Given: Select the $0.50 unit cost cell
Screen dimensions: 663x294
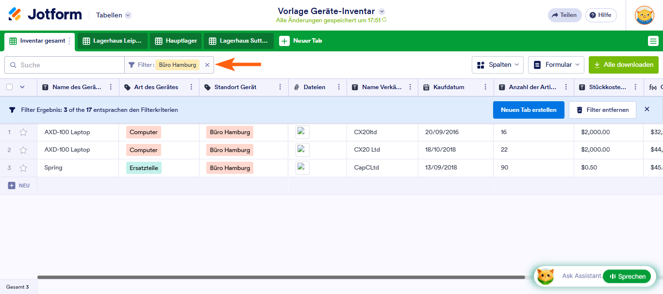Looking at the screenshot, I should click(609, 168).
